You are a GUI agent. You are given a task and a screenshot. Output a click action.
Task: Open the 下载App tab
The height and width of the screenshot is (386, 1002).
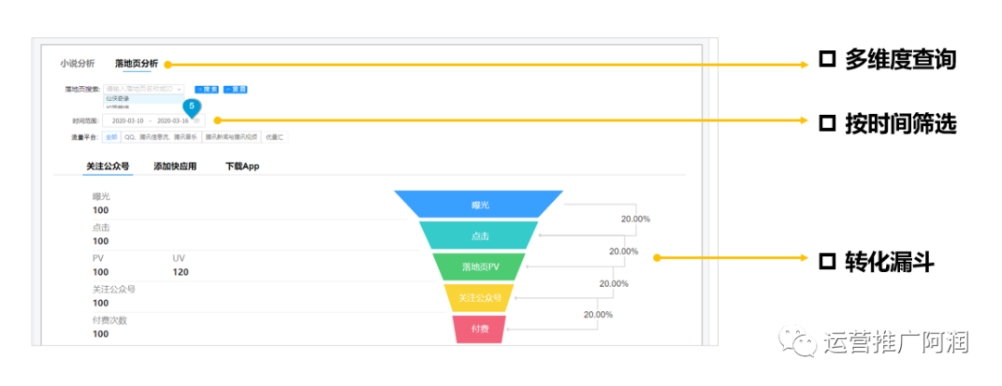[x=242, y=166]
